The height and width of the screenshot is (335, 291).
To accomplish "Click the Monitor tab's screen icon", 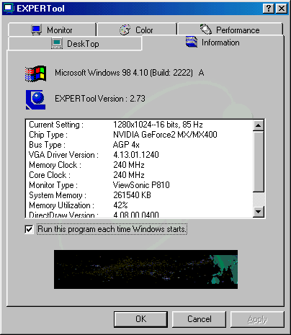I will pos(37,30).
